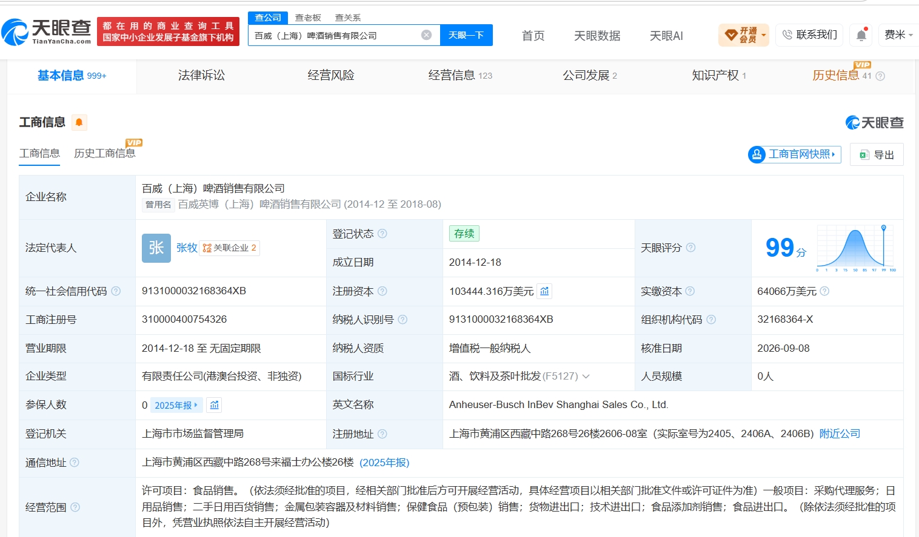The width and height of the screenshot is (919, 537).
Task: Click the 张 avatar thumbnail
Action: pos(156,248)
